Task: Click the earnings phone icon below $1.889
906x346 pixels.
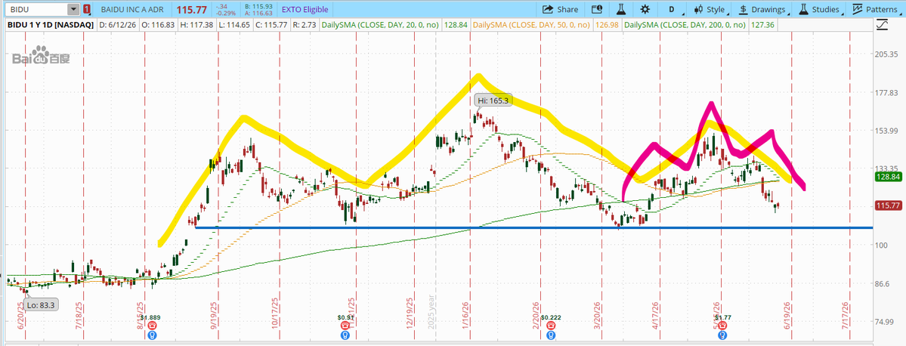Action: coord(151,326)
